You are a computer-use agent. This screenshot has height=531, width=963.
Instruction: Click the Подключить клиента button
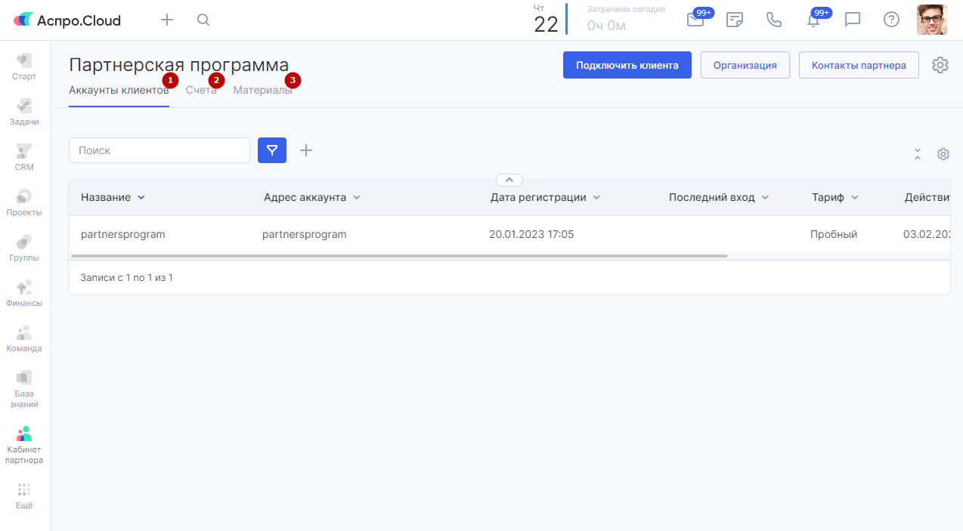point(627,65)
